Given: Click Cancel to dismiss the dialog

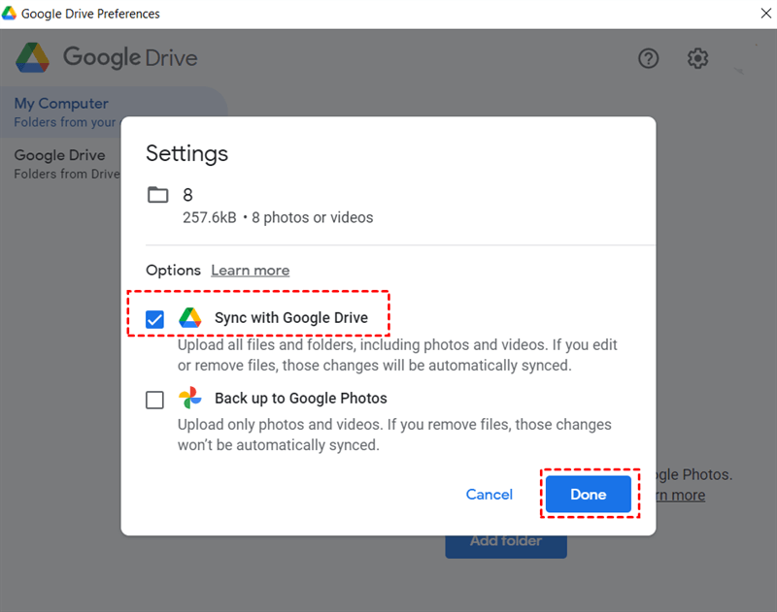Looking at the screenshot, I should click(x=489, y=495).
